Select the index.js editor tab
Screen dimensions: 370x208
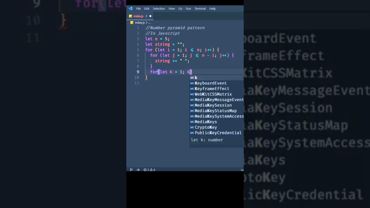140,16
